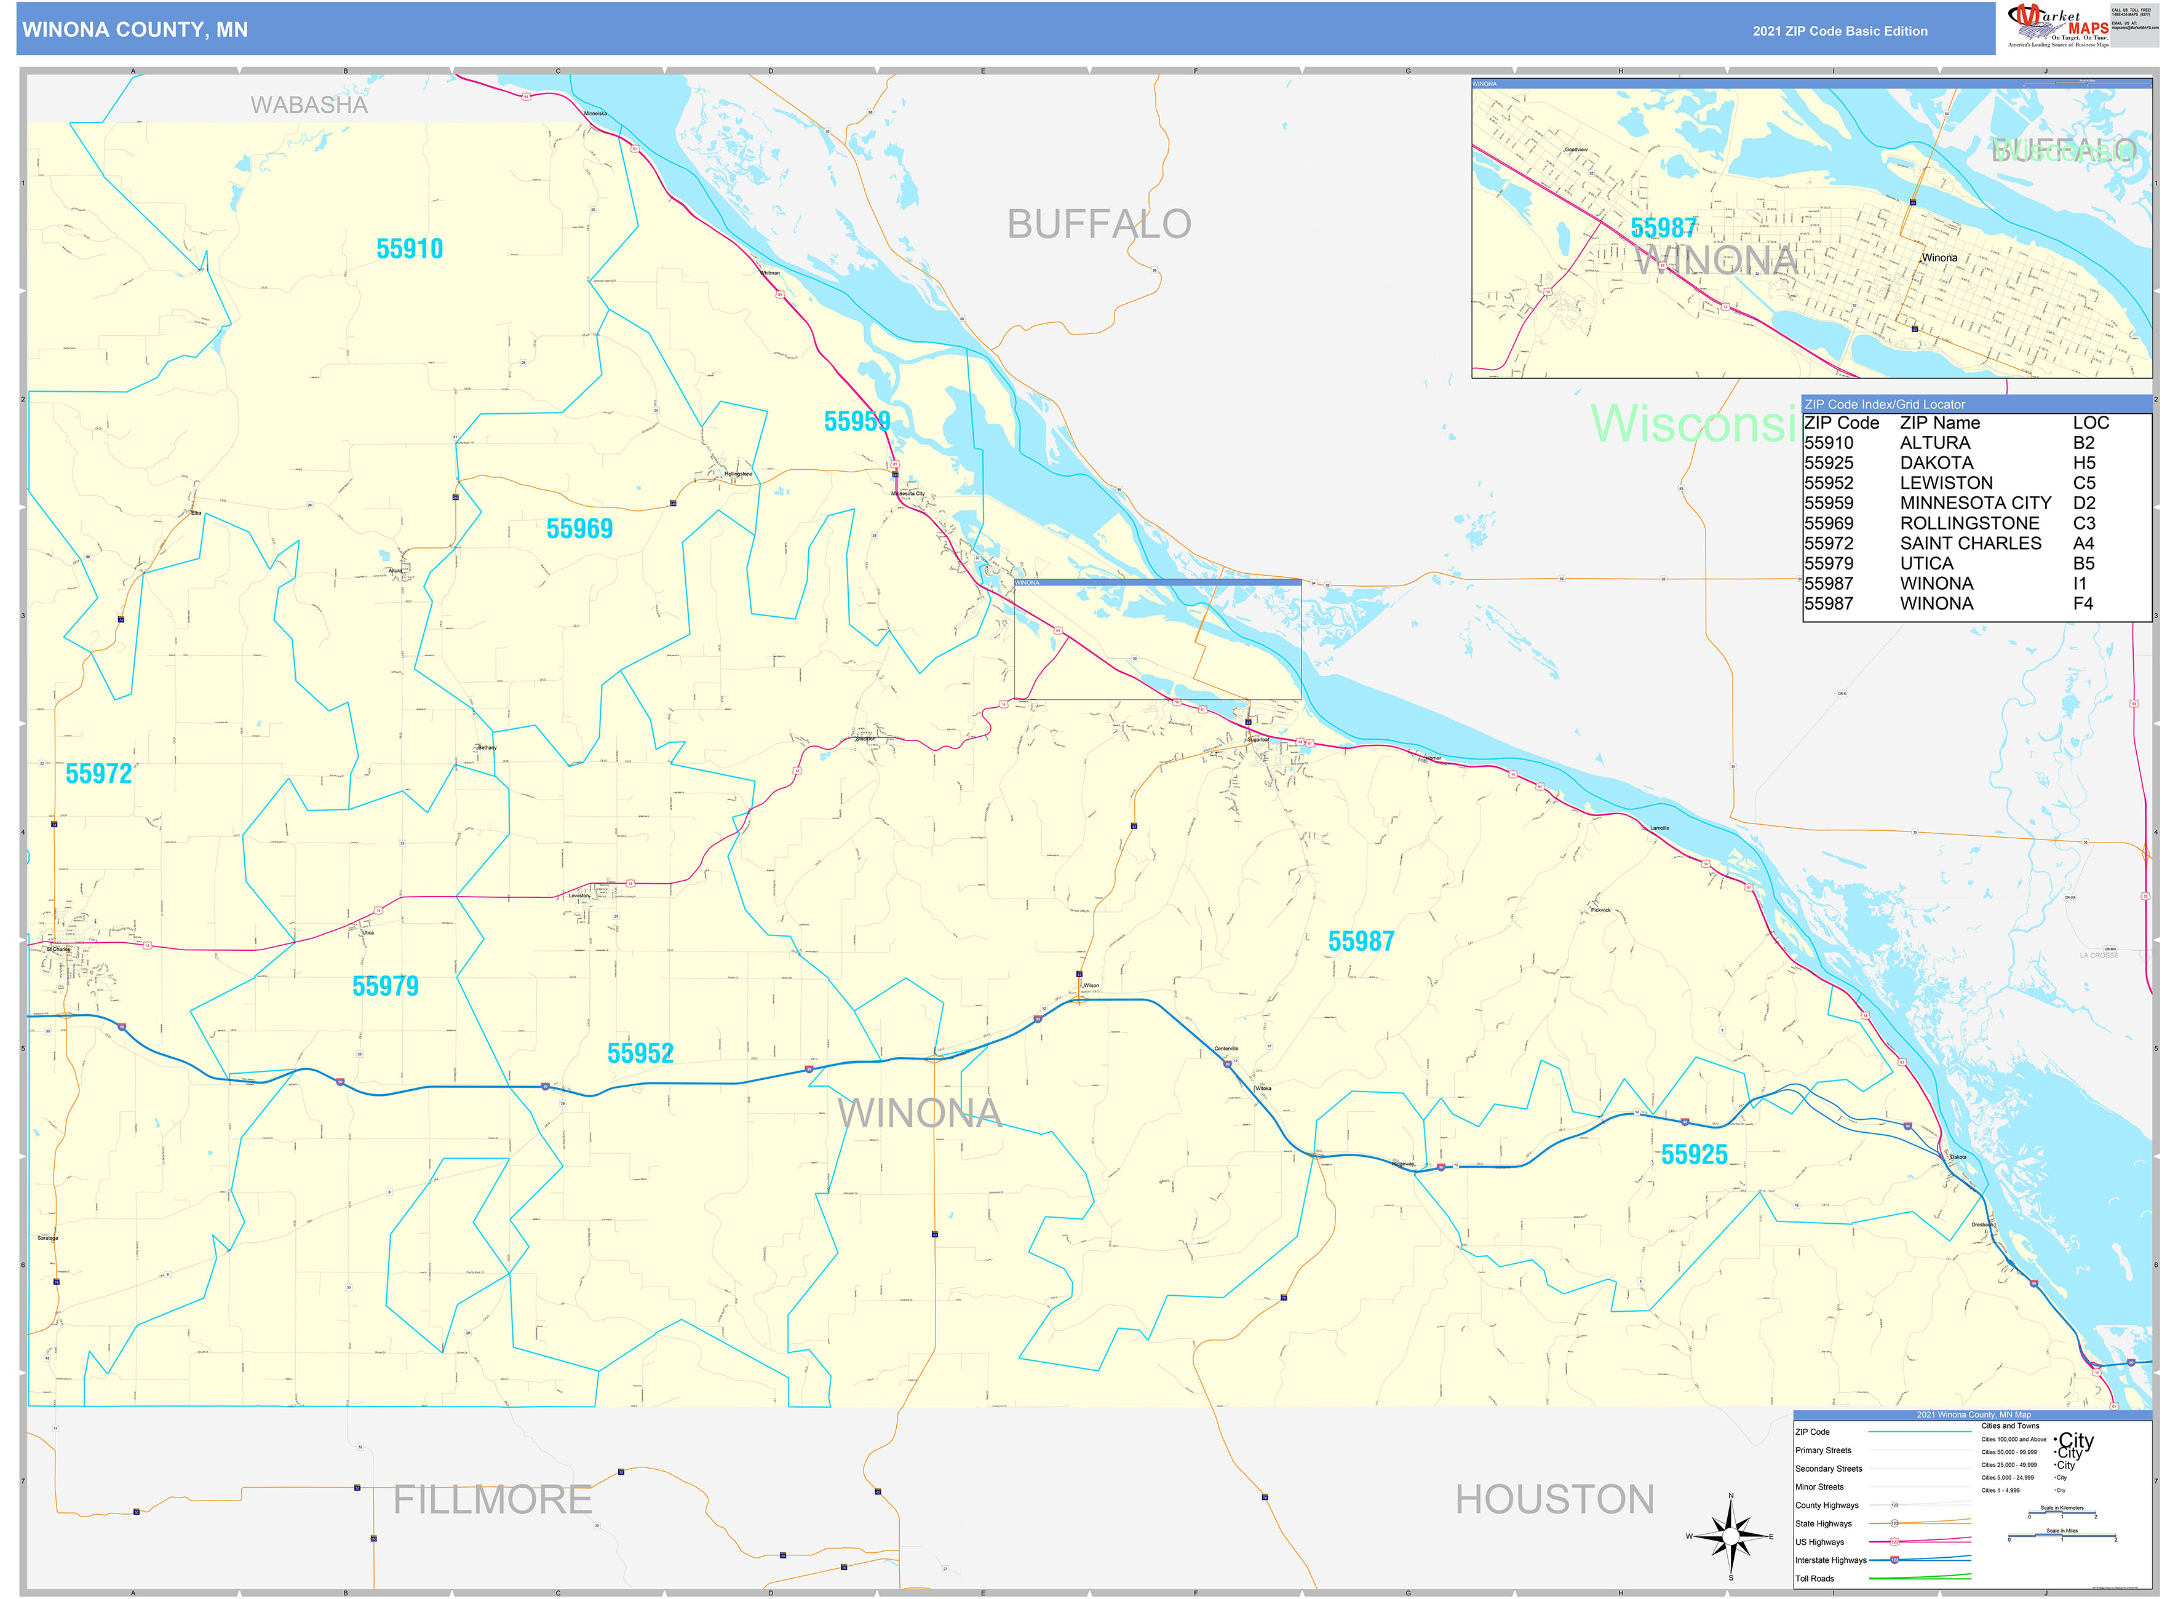Click the Stockton town label
This screenshot has width=2178, height=1599.
pos(865,739)
